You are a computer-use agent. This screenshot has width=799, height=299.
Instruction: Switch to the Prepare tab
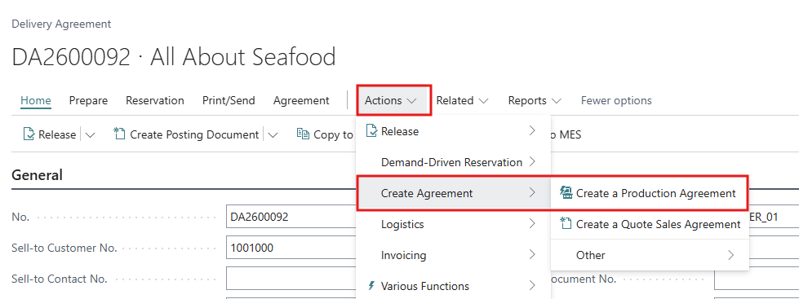88,101
